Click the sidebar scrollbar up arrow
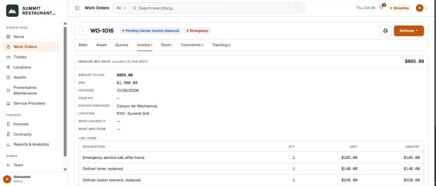 coord(65,24)
